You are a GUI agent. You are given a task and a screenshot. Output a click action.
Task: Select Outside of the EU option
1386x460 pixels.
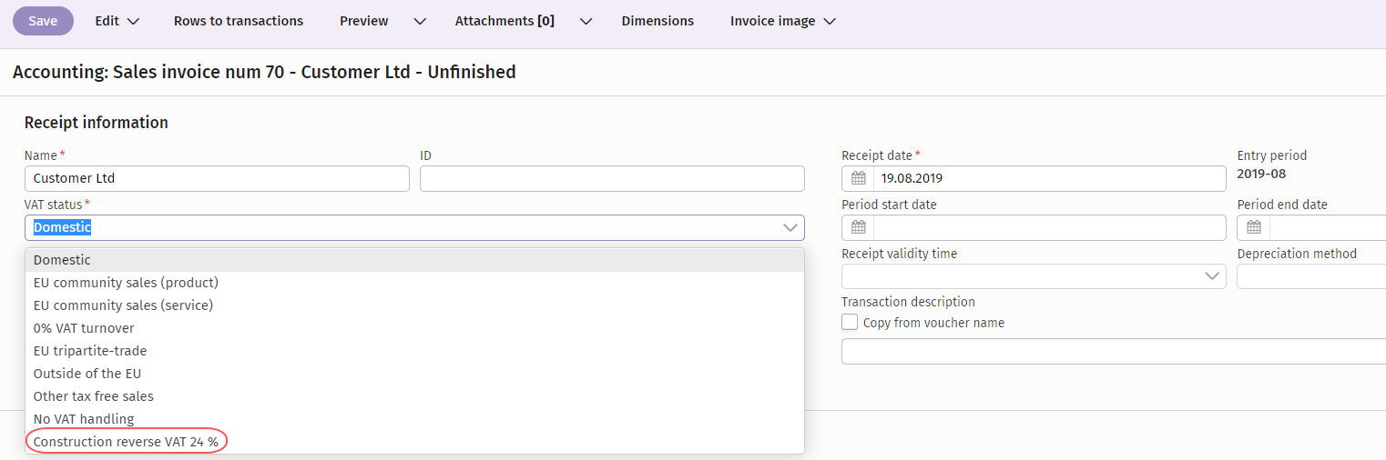click(87, 374)
